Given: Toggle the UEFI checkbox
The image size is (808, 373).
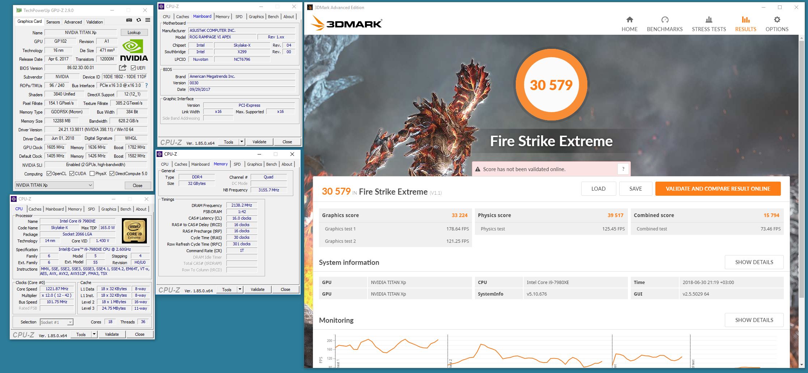Looking at the screenshot, I should (133, 68).
